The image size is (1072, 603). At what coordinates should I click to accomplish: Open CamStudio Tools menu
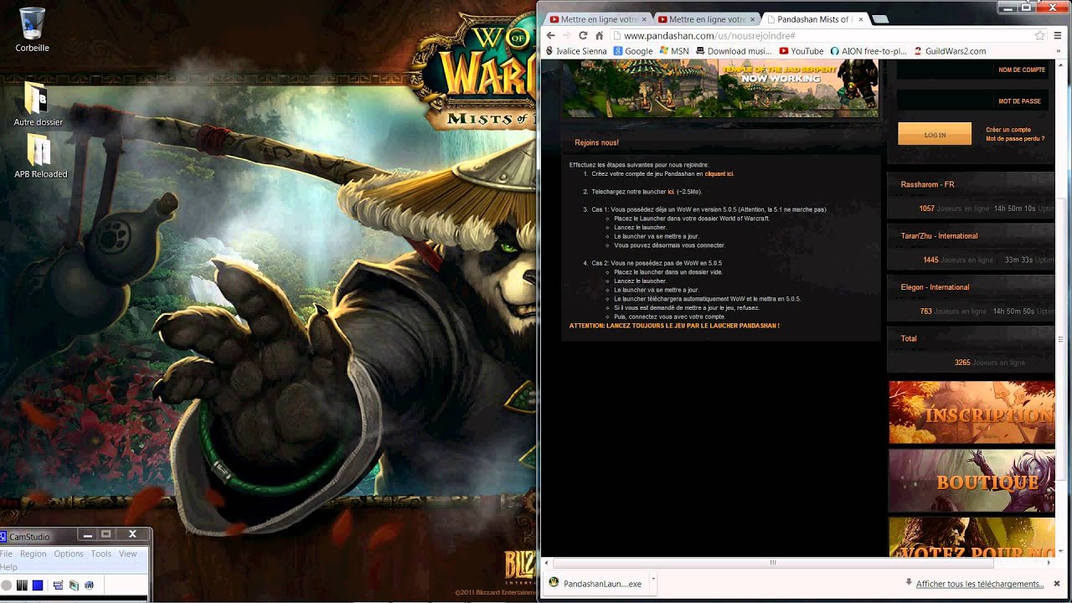click(101, 554)
